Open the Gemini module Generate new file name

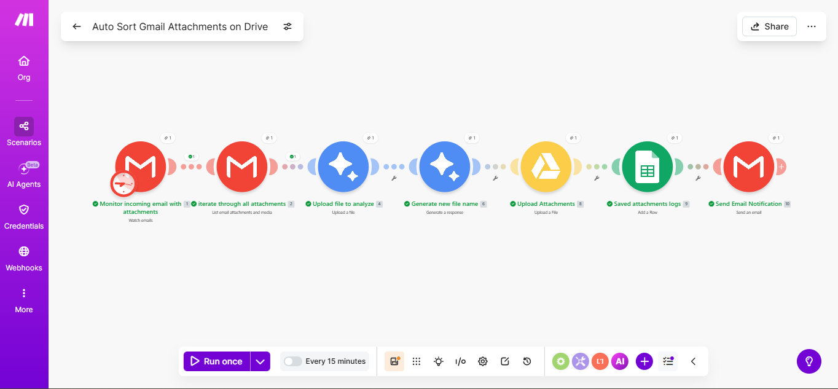[x=445, y=167]
